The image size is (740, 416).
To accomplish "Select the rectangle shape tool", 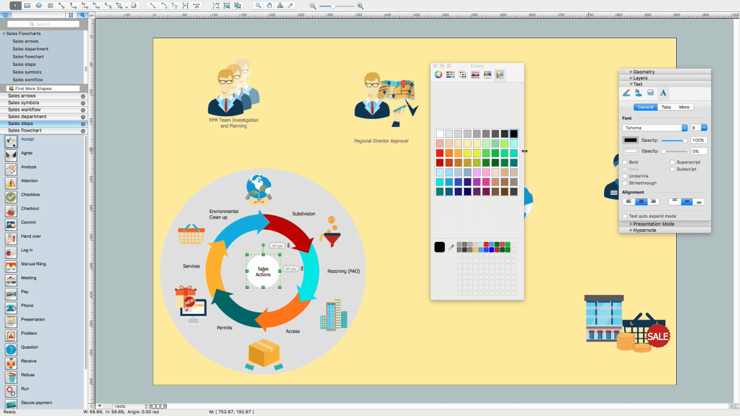I will click(x=28, y=5).
